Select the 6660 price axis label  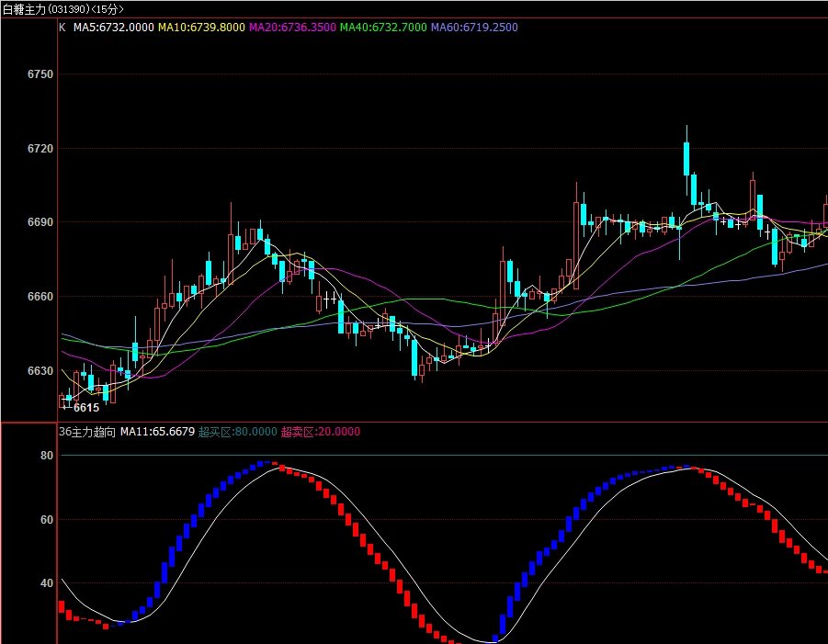(40, 297)
